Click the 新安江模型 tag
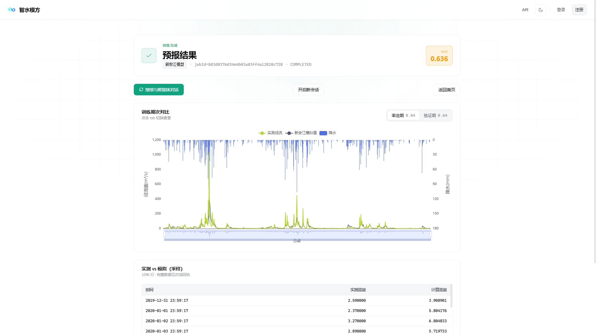 (174, 65)
